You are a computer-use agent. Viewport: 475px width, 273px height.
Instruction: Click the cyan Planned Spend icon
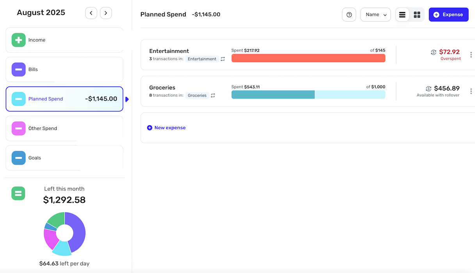[18, 99]
